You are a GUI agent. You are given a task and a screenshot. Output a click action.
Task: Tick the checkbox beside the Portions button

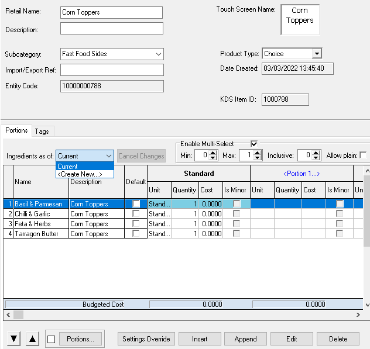(x=52, y=339)
